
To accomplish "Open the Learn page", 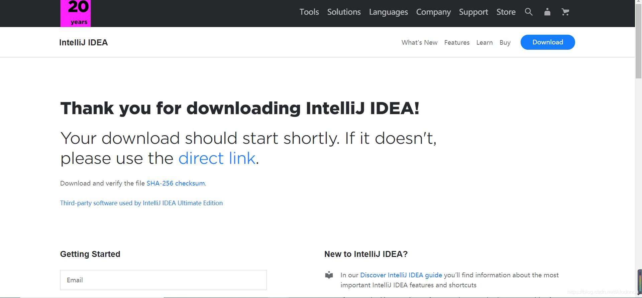I will 485,42.
